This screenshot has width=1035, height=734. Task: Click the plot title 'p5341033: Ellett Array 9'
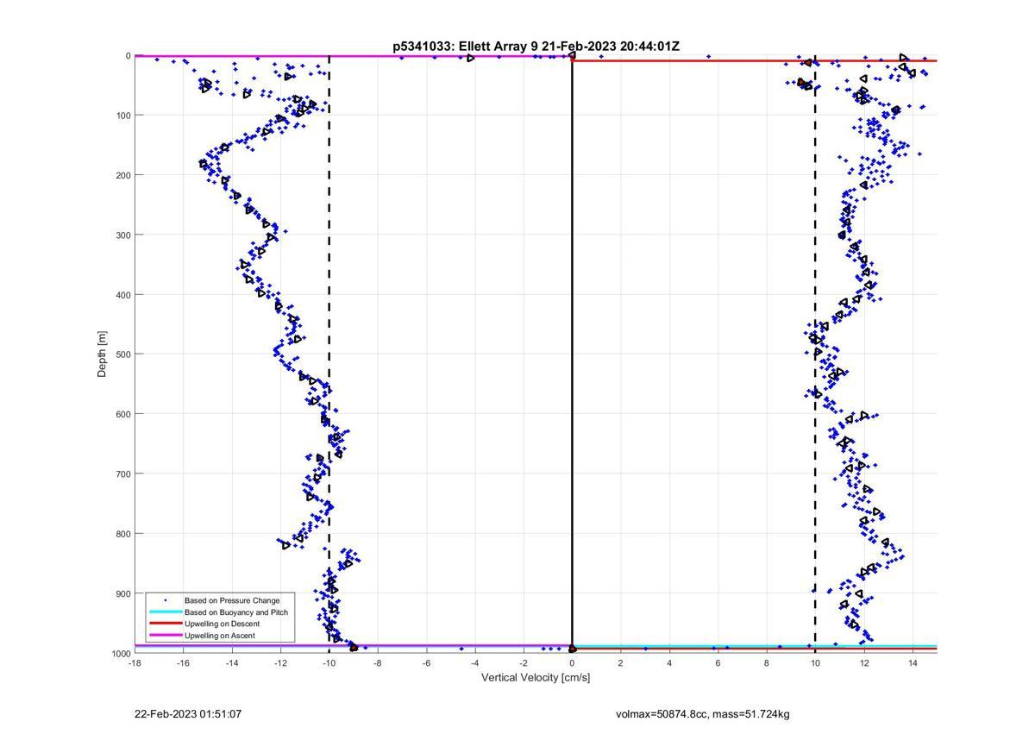(x=466, y=47)
